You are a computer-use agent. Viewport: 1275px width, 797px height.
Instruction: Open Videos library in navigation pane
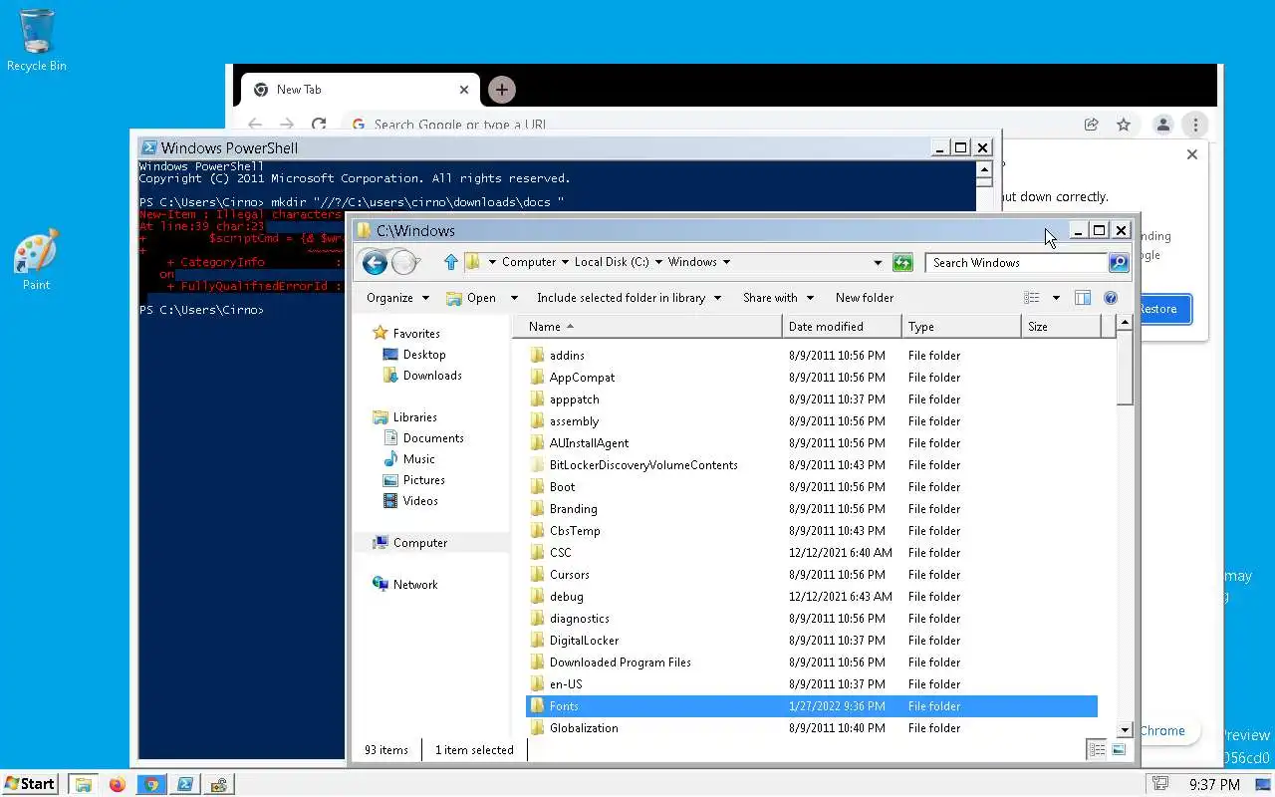pos(420,501)
